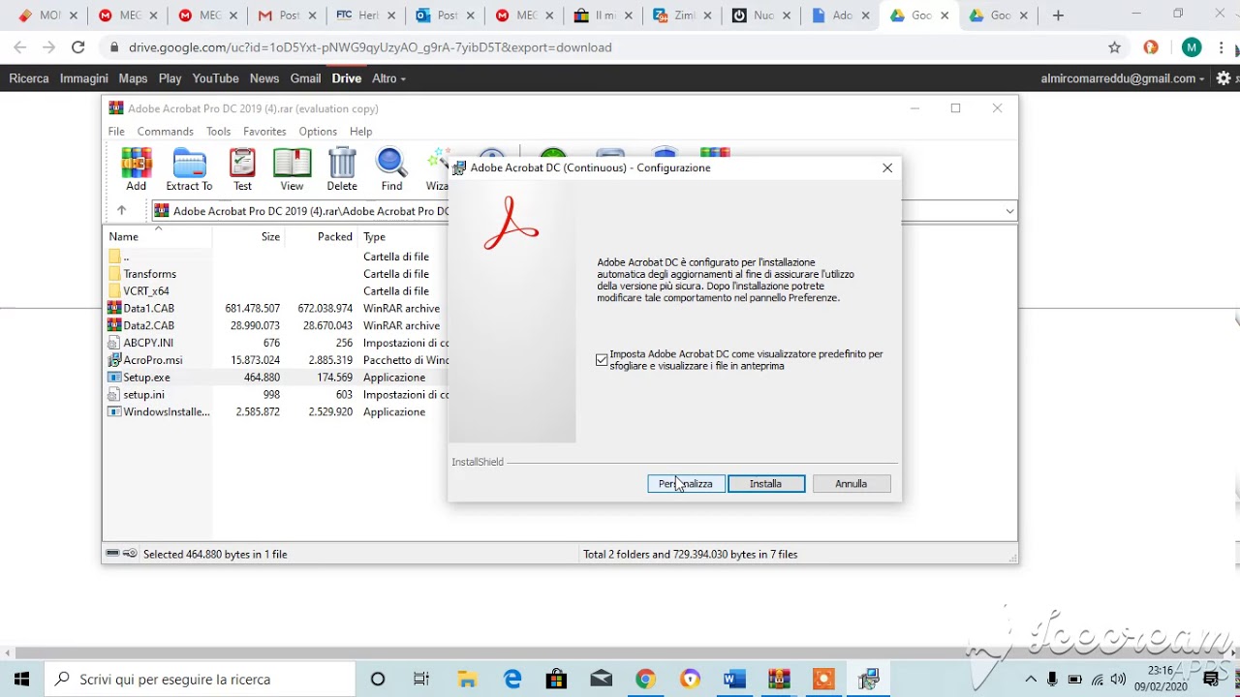Go back in Chrome browser
1240x697 pixels.
tap(20, 47)
